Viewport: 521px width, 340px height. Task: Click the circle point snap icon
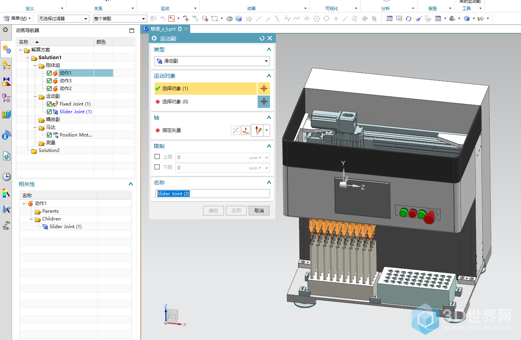(x=316, y=18)
